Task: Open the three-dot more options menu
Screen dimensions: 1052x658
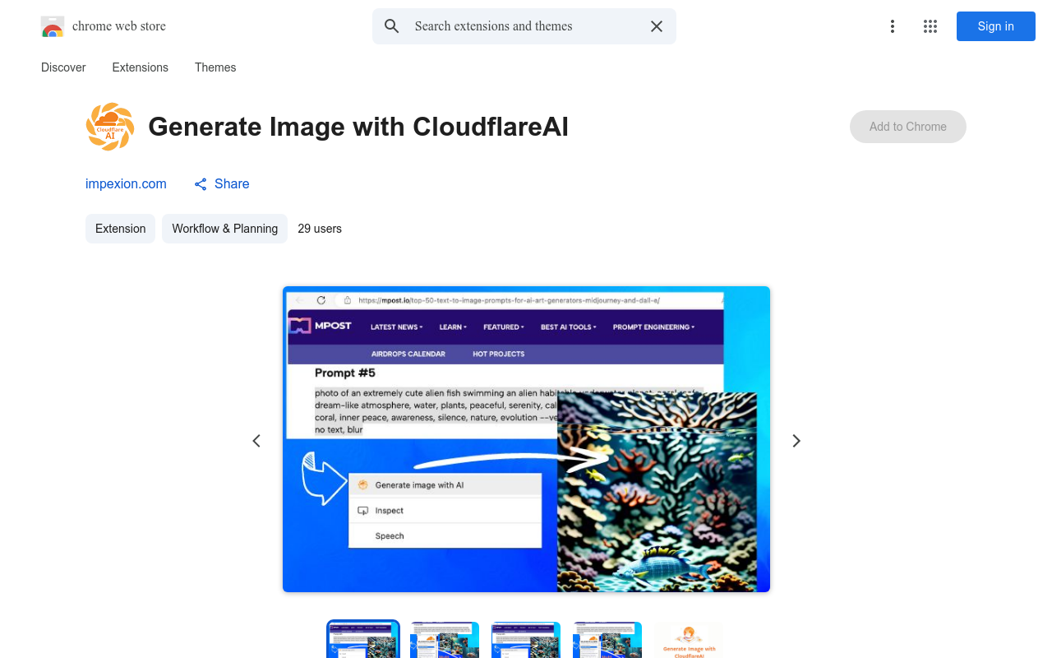Action: [x=893, y=26]
